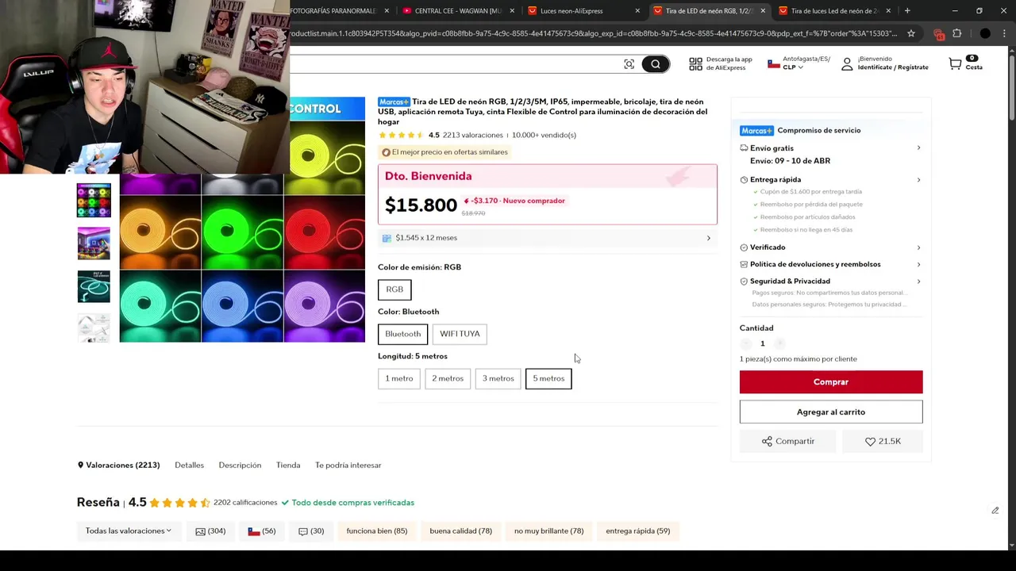
Task: Click the quantity field showing 1
Action: [x=762, y=343]
